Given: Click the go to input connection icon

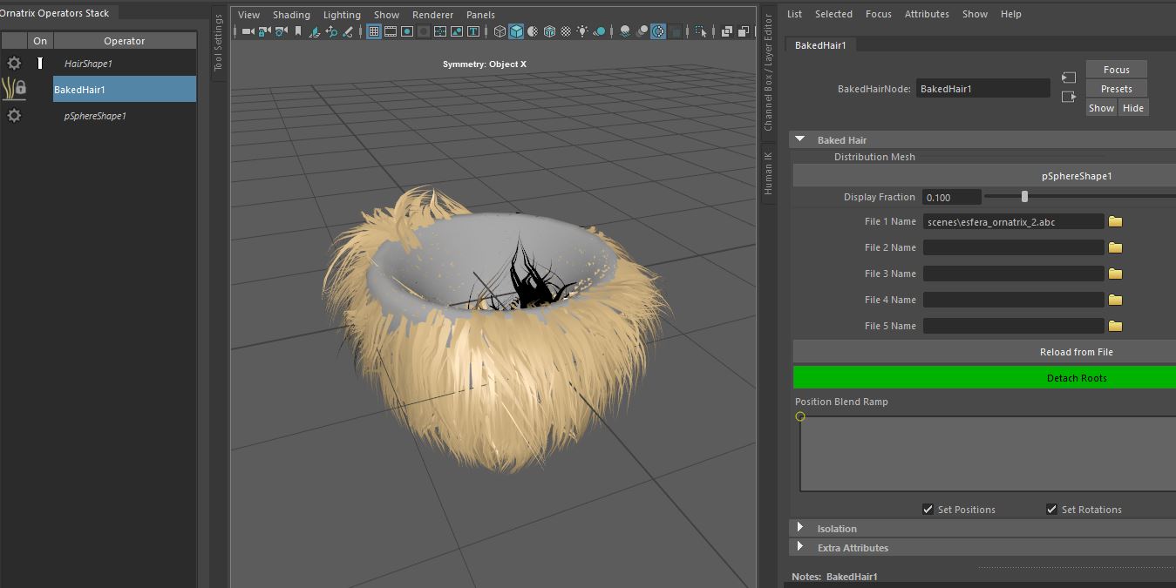Looking at the screenshot, I should click(1069, 78).
